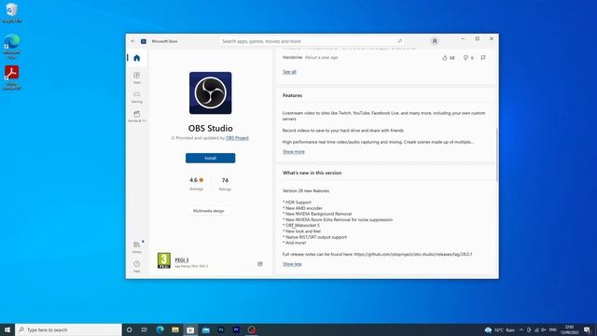The width and height of the screenshot is (597, 336).
Task: Open the taskbar clock and date
Action: coord(570,329)
